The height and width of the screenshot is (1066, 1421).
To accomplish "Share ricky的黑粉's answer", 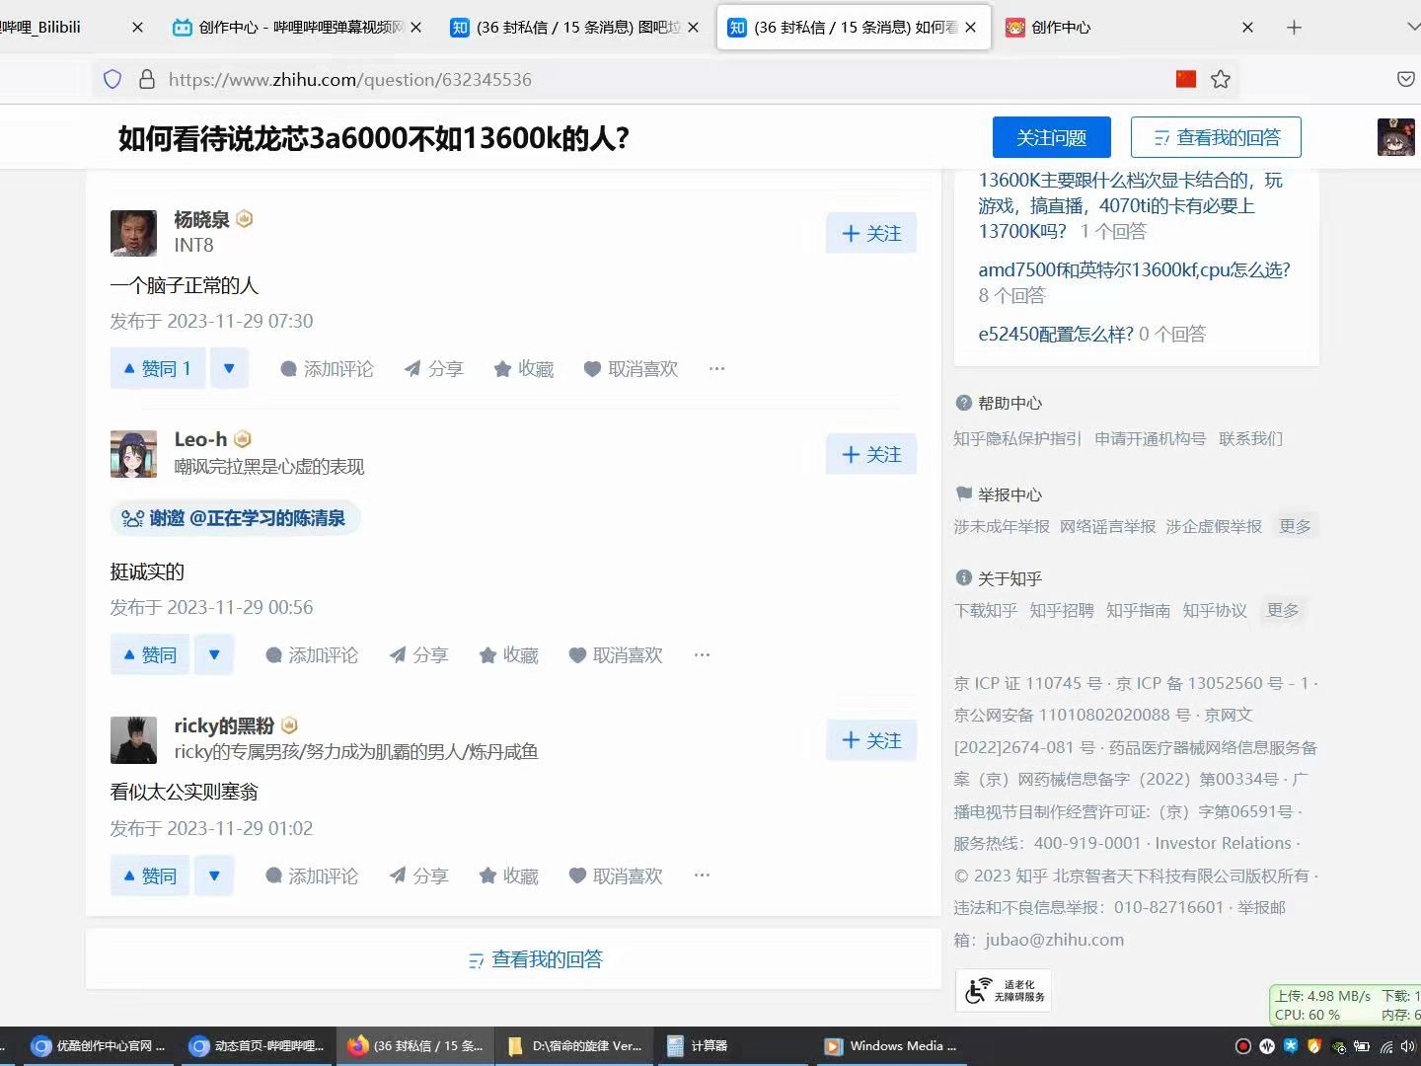I will (x=418, y=876).
